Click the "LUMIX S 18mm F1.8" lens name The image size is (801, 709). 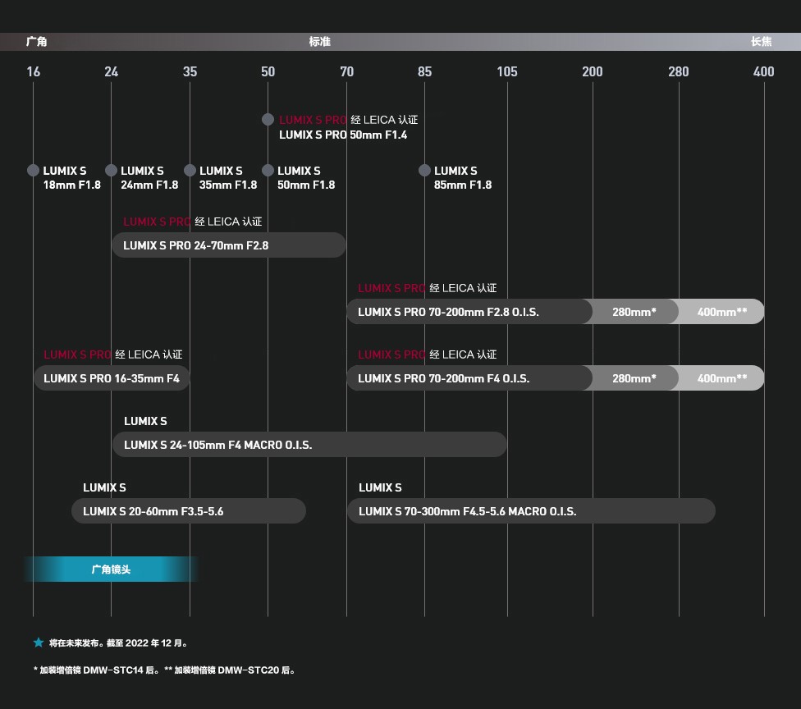tap(72, 178)
